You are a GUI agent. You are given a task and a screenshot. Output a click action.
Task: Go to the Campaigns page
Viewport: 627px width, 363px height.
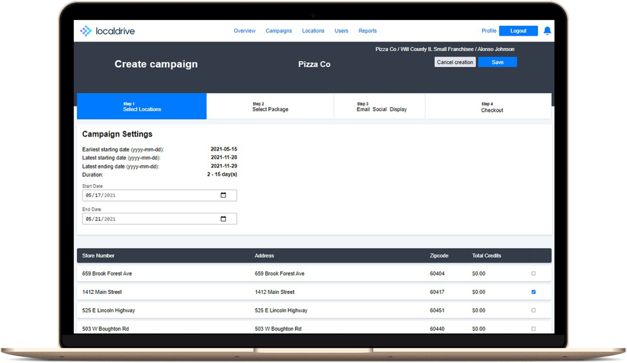coord(278,31)
